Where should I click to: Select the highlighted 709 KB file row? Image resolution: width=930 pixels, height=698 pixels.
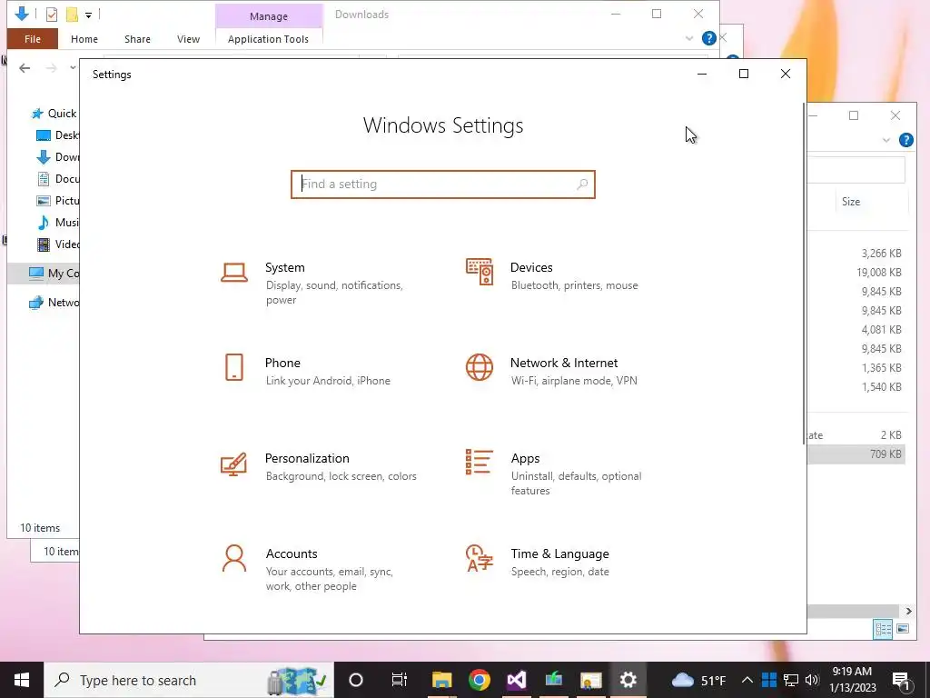click(x=857, y=454)
